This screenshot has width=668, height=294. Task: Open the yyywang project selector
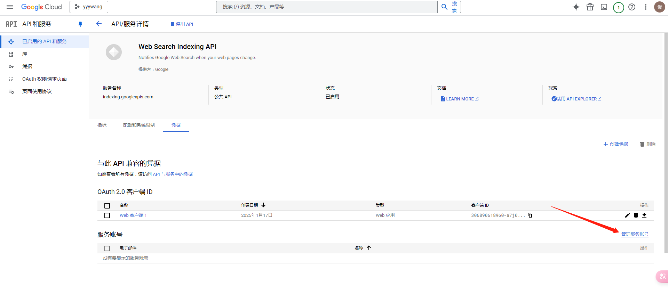pos(89,7)
